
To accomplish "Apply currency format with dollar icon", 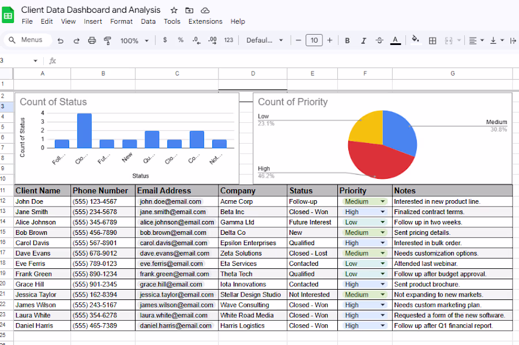I will (x=165, y=40).
